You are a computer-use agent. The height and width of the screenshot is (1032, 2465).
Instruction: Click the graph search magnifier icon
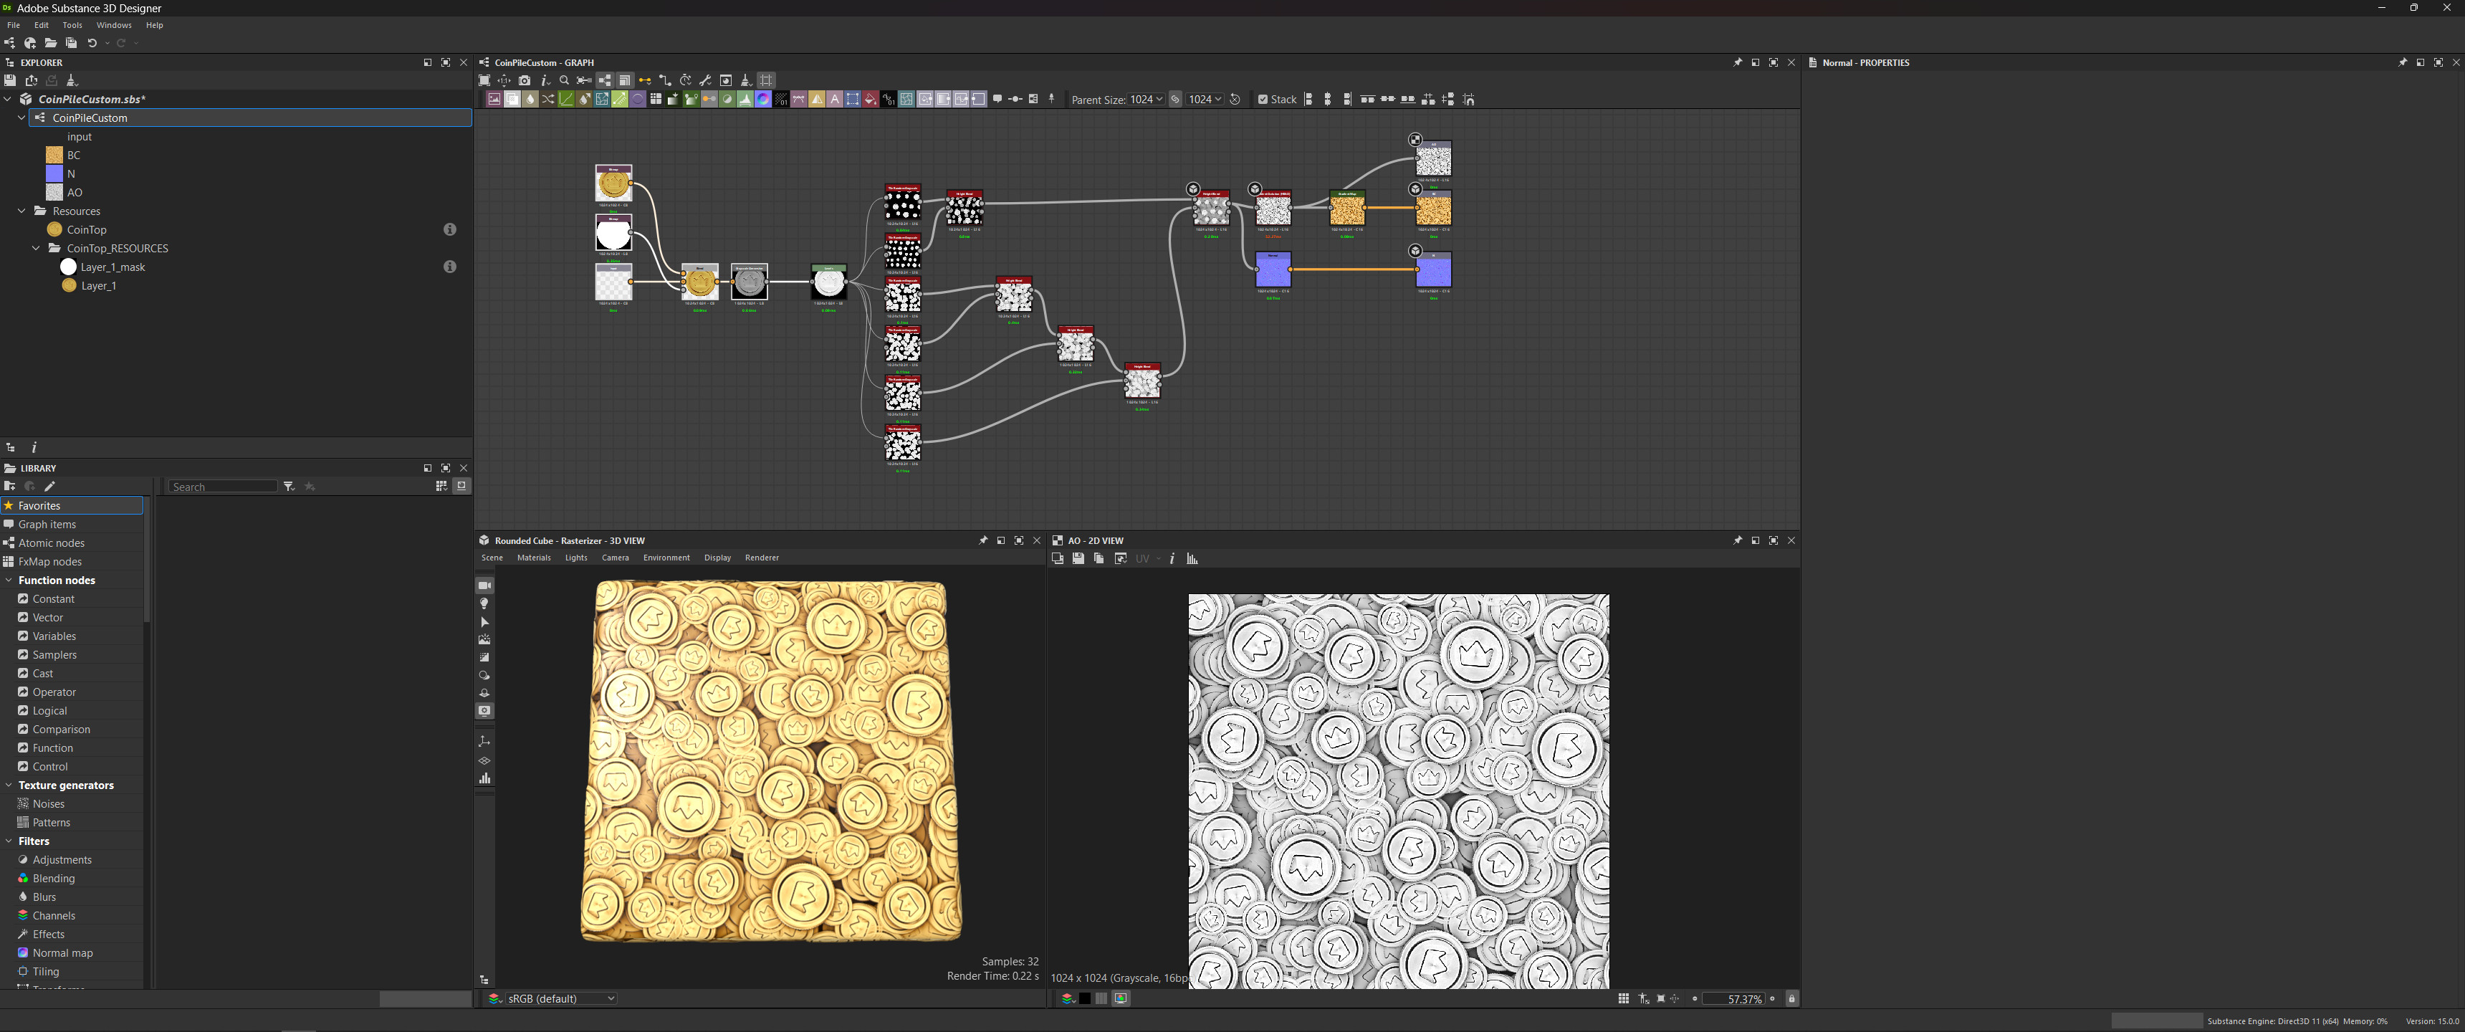565,80
